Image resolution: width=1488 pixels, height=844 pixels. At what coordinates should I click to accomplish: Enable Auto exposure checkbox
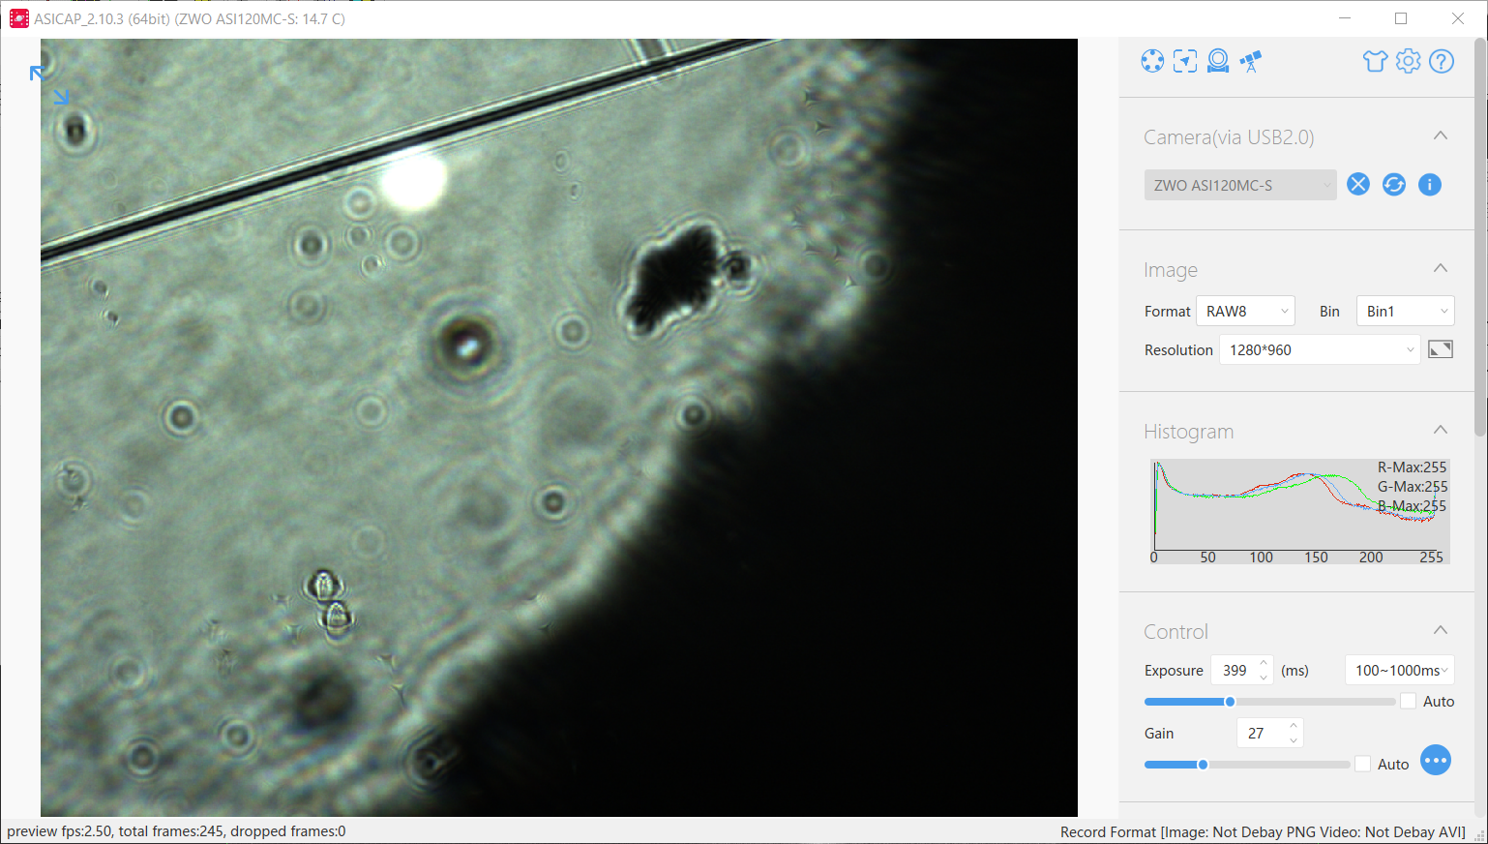tap(1408, 701)
